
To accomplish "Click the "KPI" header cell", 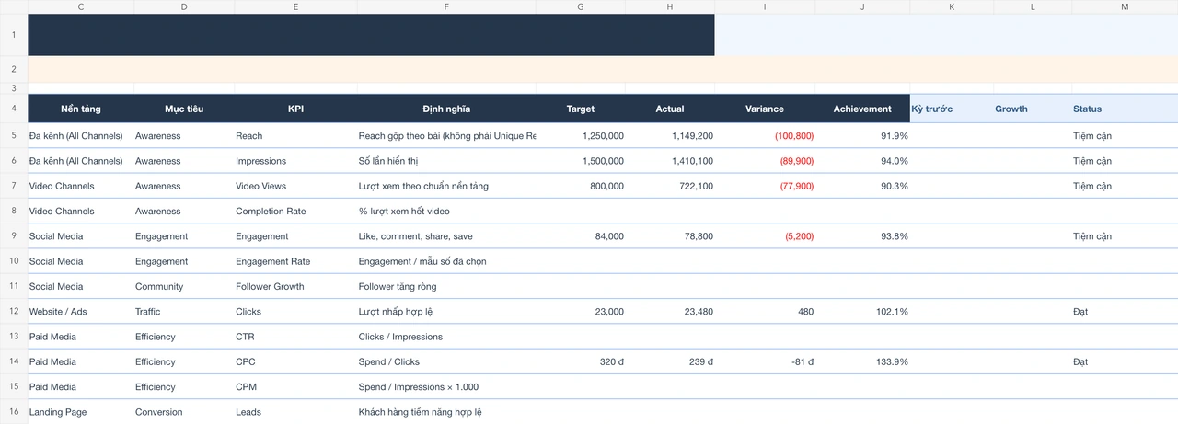I will pos(295,109).
